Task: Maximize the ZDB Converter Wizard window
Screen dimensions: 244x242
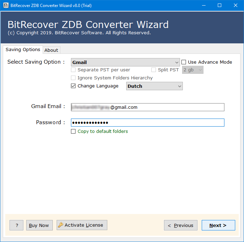Action: [x=220, y=6]
